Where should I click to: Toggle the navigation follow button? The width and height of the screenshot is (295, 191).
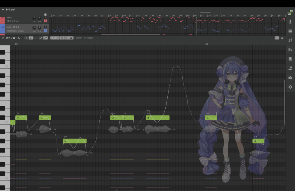point(277,38)
